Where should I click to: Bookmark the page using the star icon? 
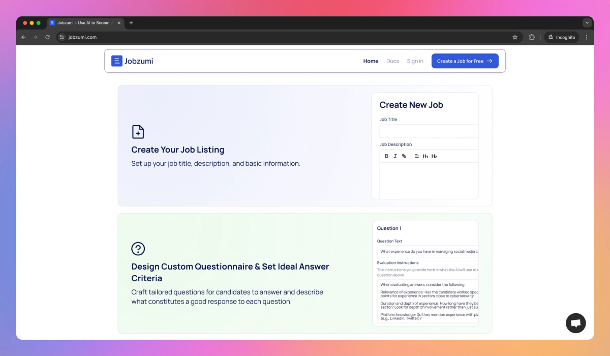click(x=515, y=37)
